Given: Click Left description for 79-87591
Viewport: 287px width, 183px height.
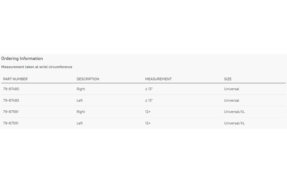Looking at the screenshot, I should (79, 123).
